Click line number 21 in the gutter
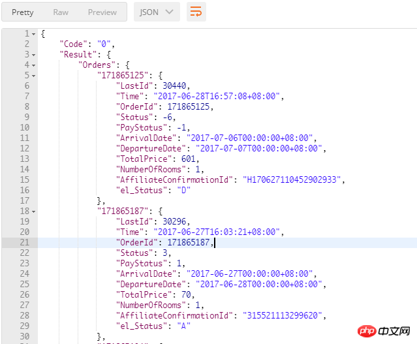Viewport: 417px width, 344px height. click(x=24, y=242)
